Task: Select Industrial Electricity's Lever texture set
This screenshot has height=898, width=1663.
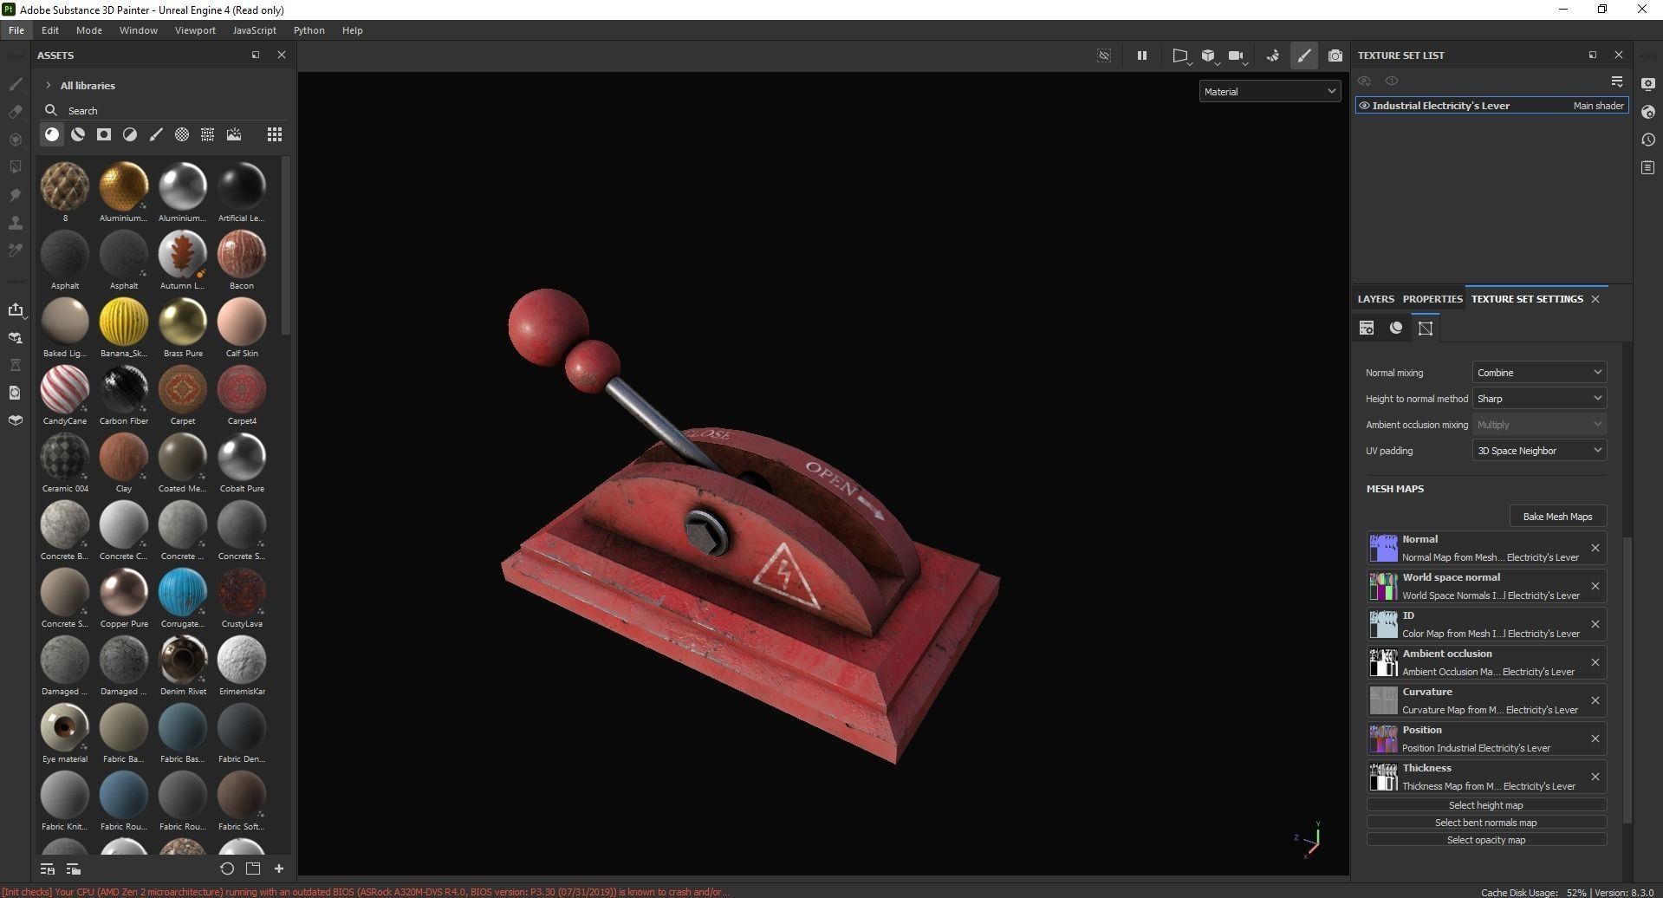Action: pyautogui.click(x=1491, y=106)
